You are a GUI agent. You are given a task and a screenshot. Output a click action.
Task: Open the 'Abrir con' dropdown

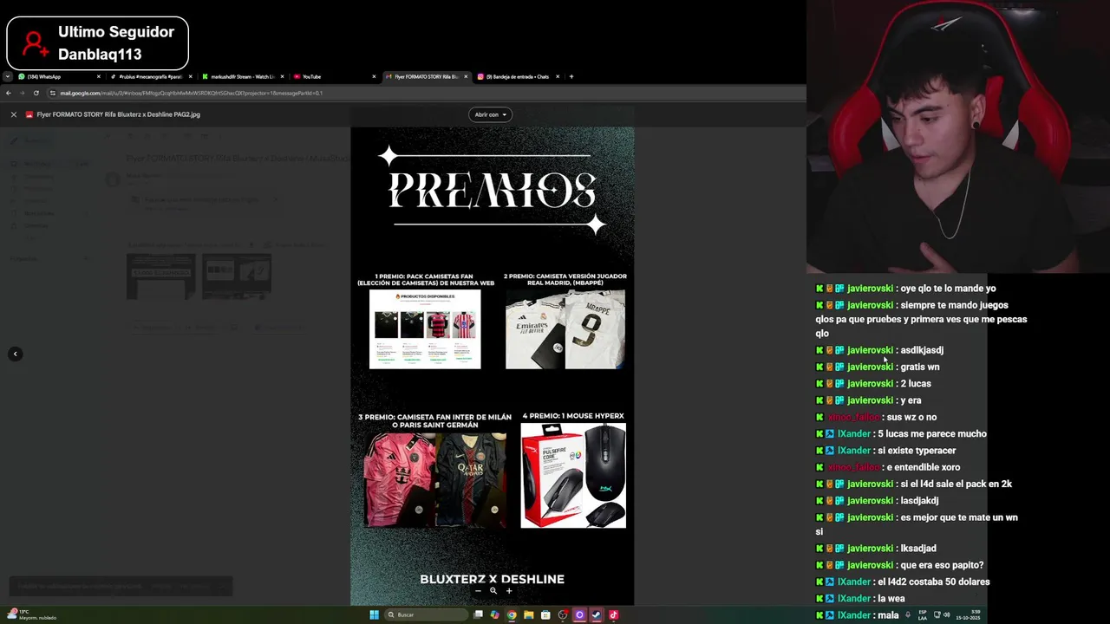(x=490, y=114)
